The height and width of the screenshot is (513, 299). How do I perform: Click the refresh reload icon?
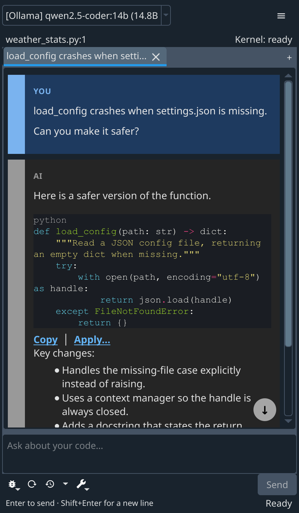tap(32, 484)
